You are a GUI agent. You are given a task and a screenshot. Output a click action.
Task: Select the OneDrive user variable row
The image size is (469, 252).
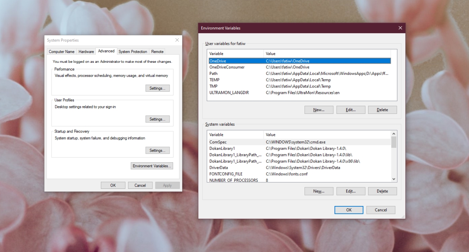click(x=299, y=61)
